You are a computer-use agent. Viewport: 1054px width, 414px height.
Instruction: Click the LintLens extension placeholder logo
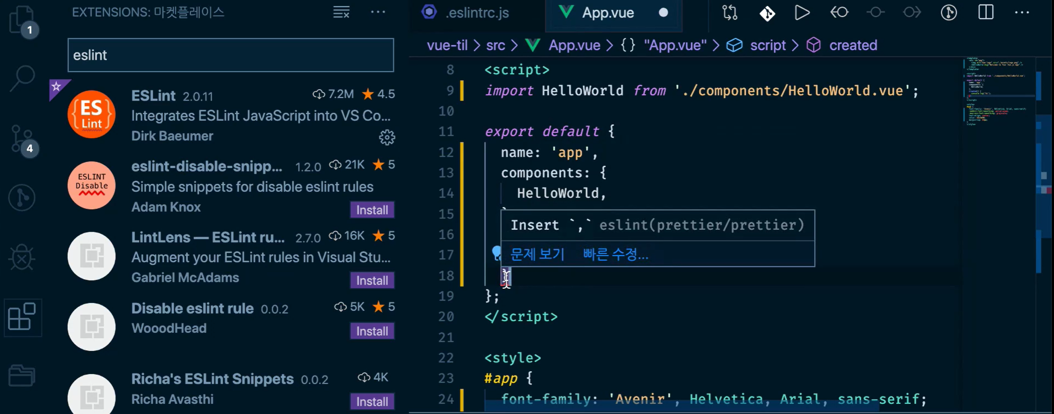coord(91,256)
